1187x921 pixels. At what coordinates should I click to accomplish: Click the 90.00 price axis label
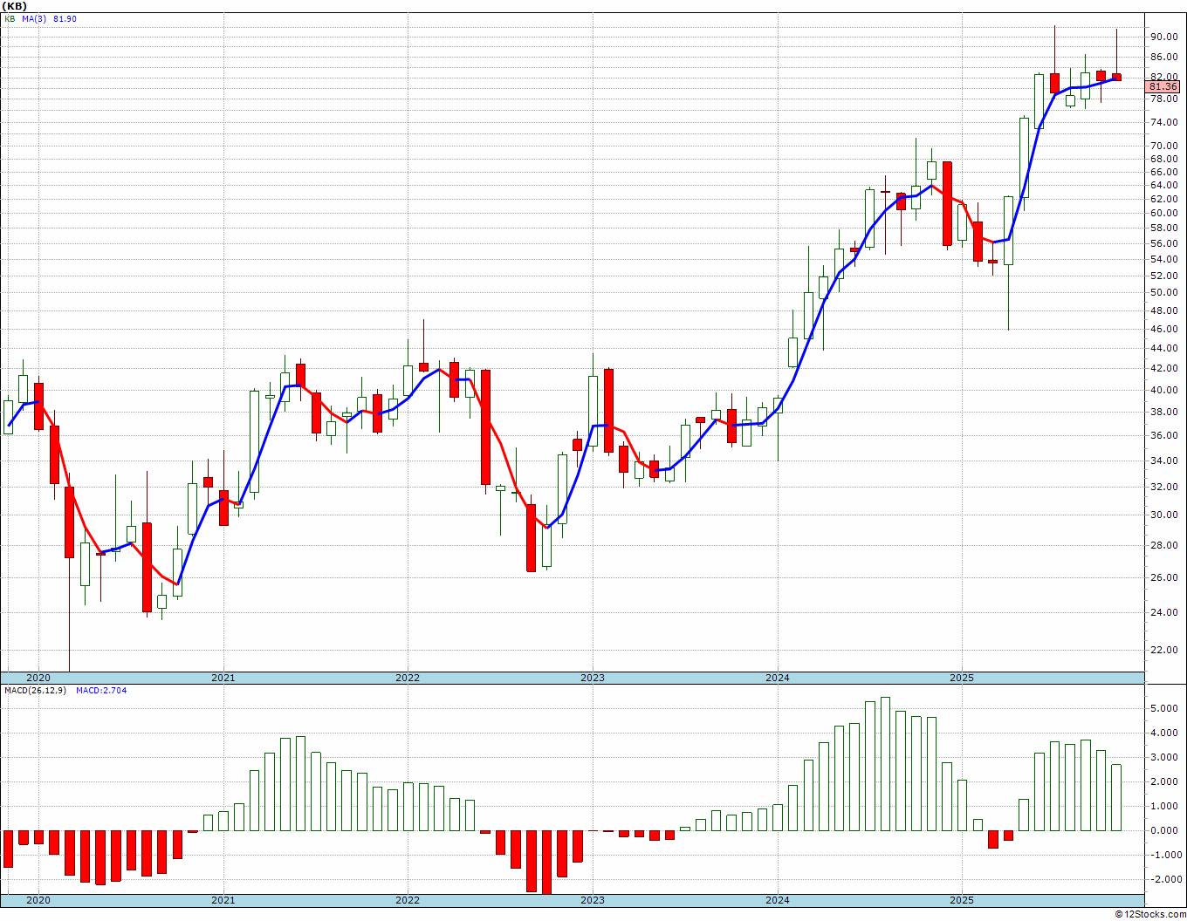coord(1163,37)
